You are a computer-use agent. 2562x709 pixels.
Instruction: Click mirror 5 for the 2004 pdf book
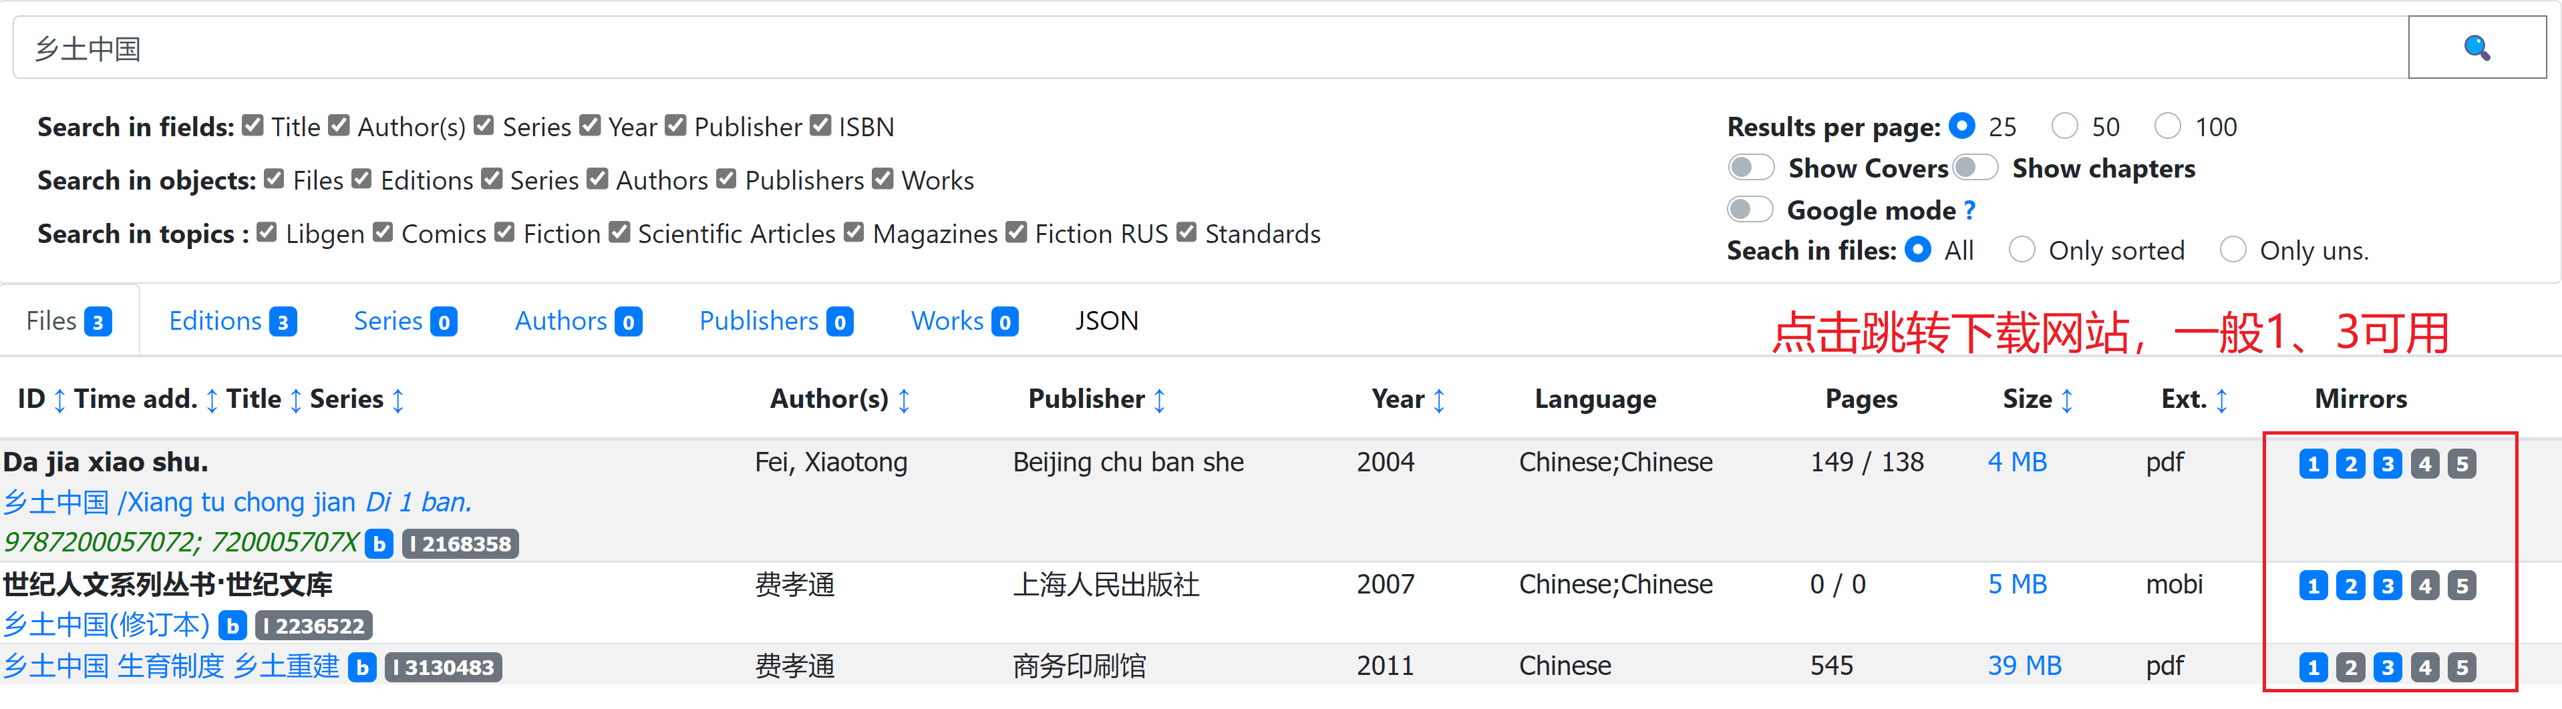(x=2462, y=463)
